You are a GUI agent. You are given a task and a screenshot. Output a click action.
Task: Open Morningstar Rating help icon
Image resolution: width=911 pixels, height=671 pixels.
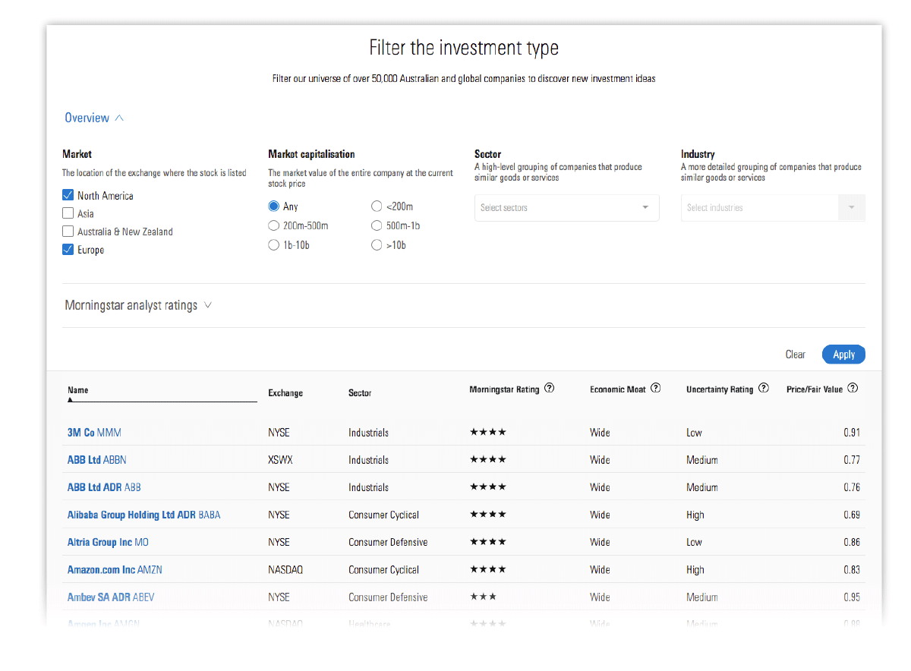click(x=550, y=389)
